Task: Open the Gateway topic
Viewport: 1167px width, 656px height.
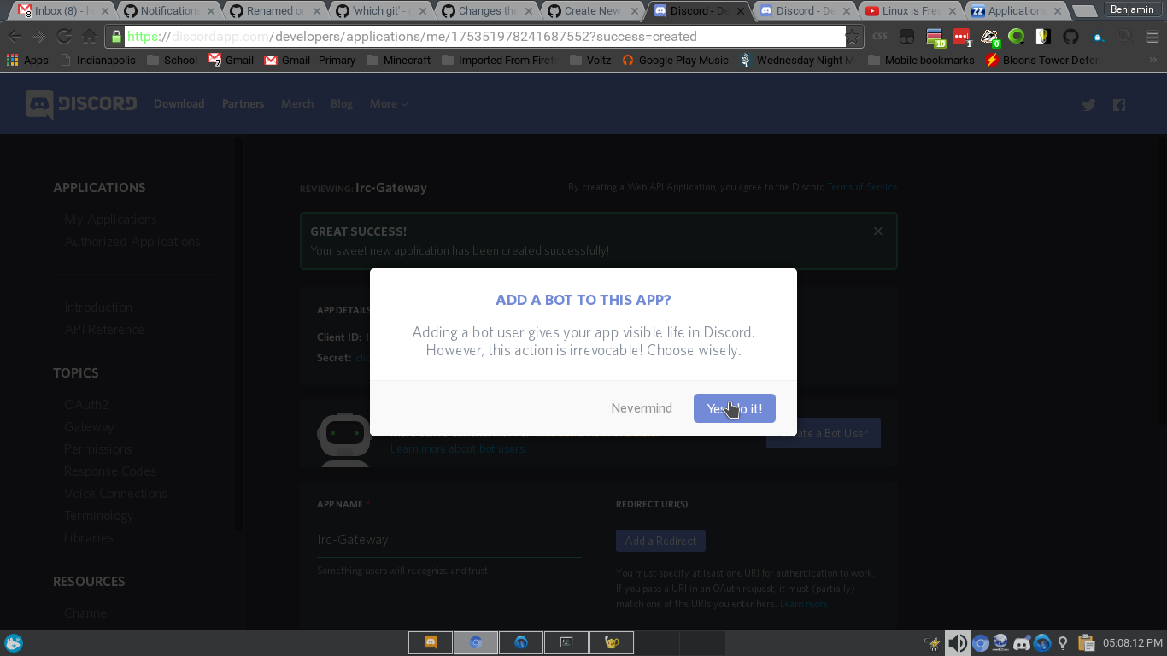Action: tap(89, 427)
